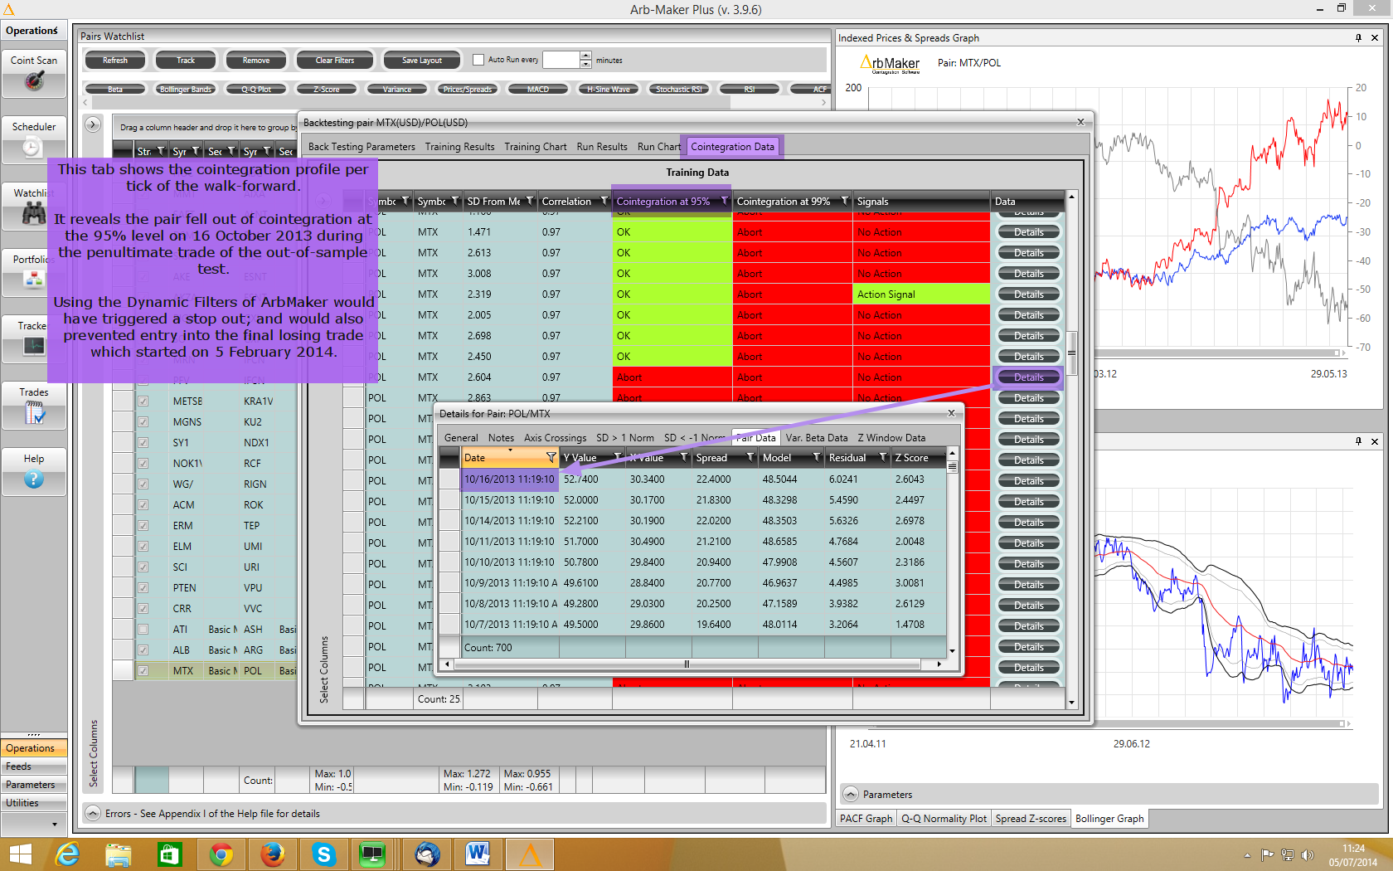Open the sidebar overflow dropdown below Utilities
Screen dimensions: 1393x871
coord(55,824)
